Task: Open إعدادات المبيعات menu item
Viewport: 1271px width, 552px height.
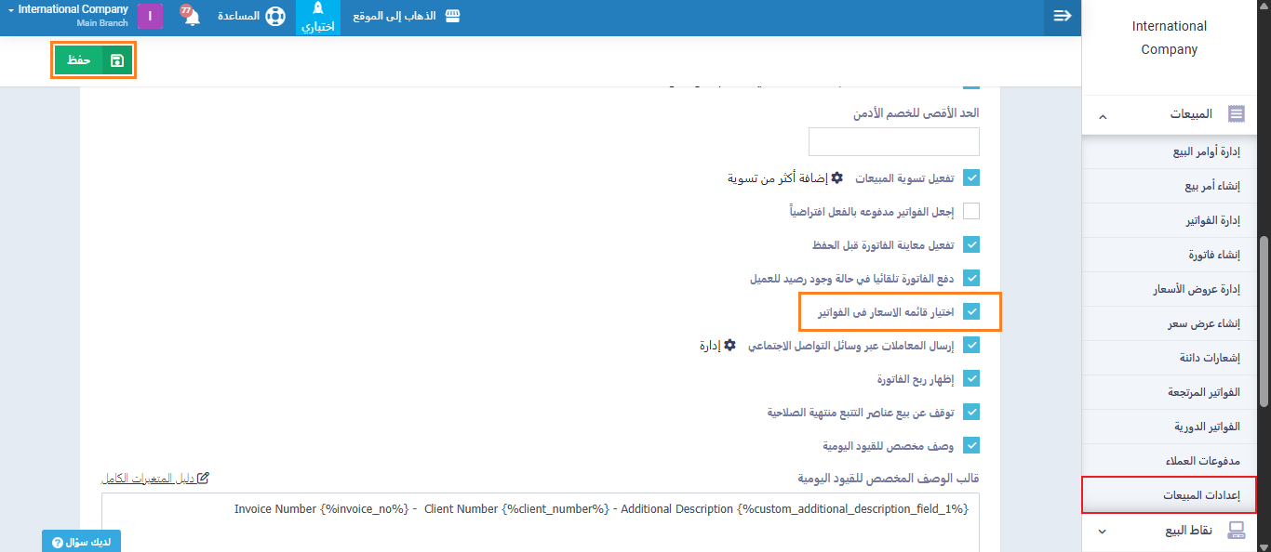Action: (1170, 495)
